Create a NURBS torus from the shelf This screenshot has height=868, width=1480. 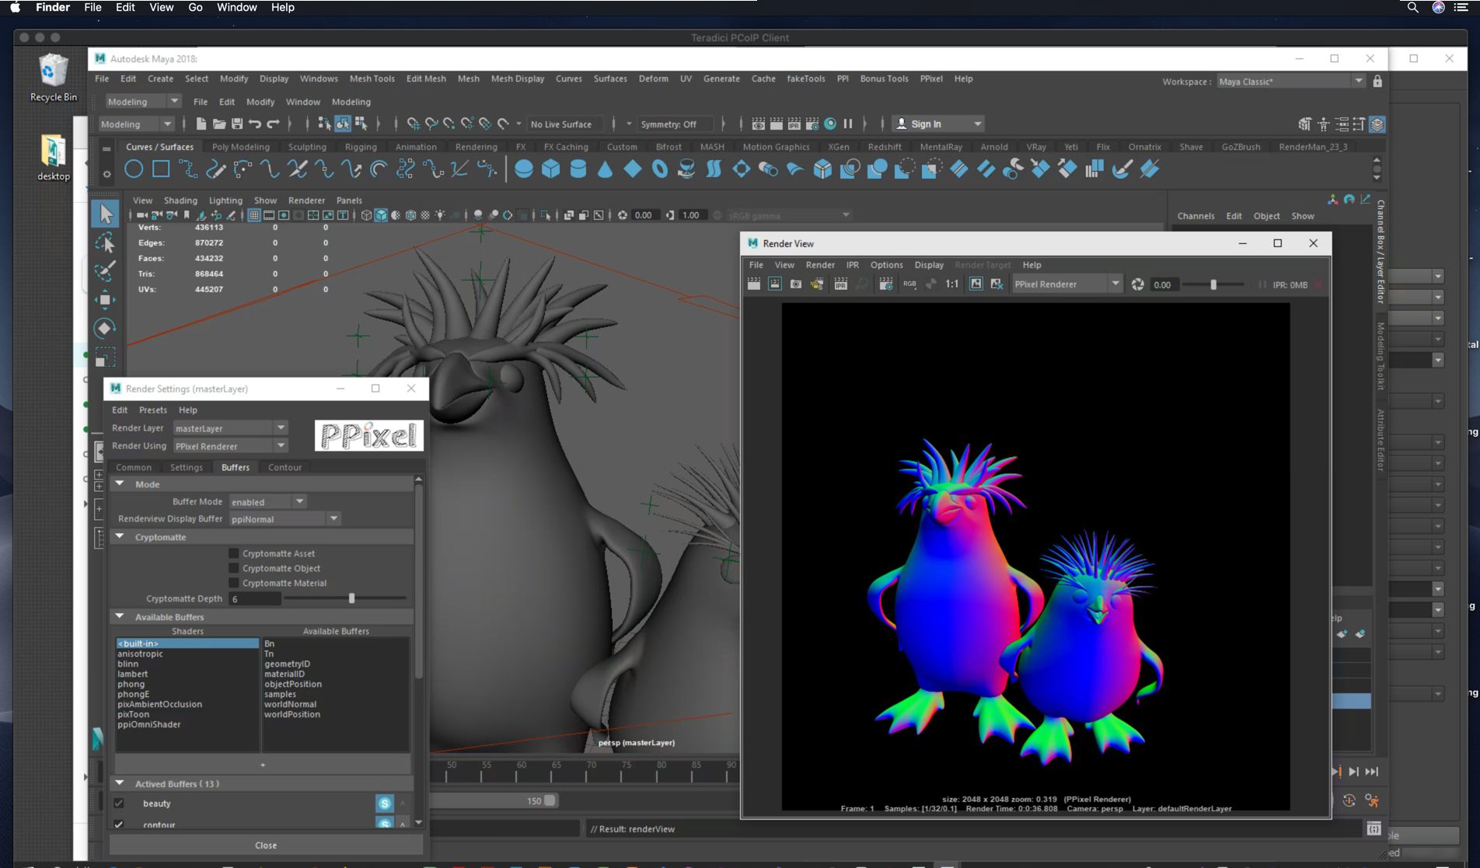[x=660, y=169]
